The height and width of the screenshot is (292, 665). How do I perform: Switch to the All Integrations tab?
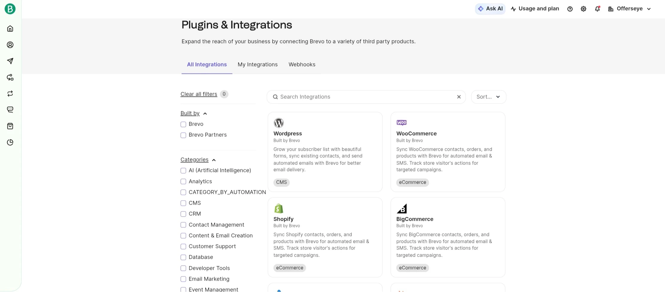click(207, 65)
